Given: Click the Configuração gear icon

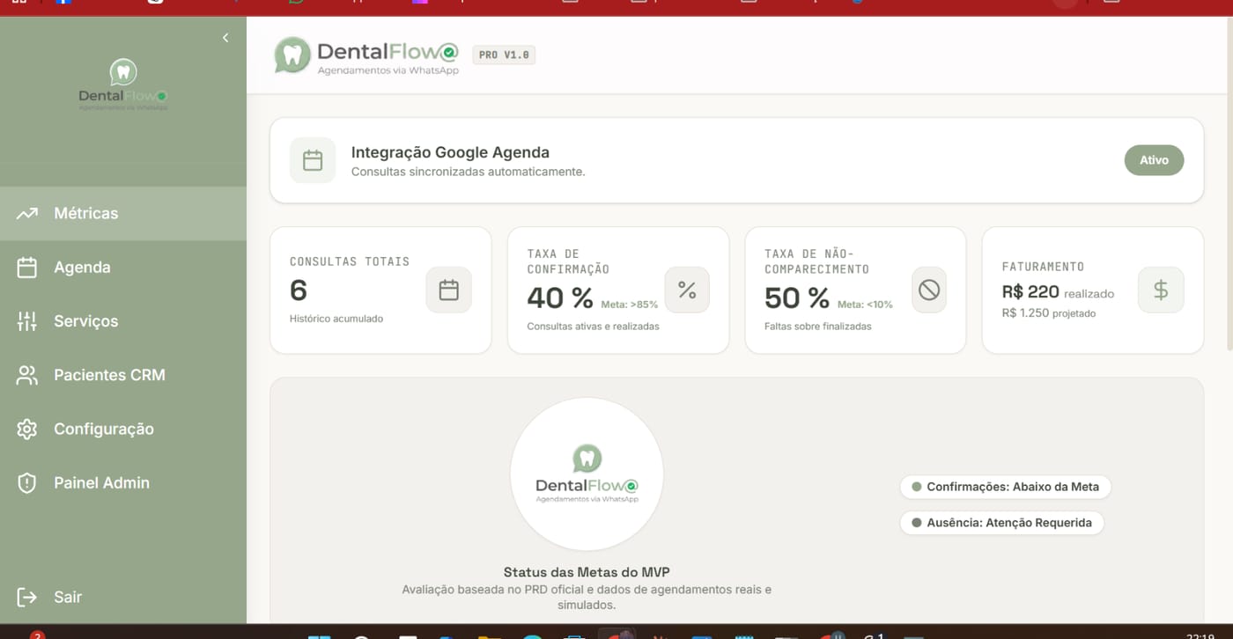Looking at the screenshot, I should click(x=27, y=429).
